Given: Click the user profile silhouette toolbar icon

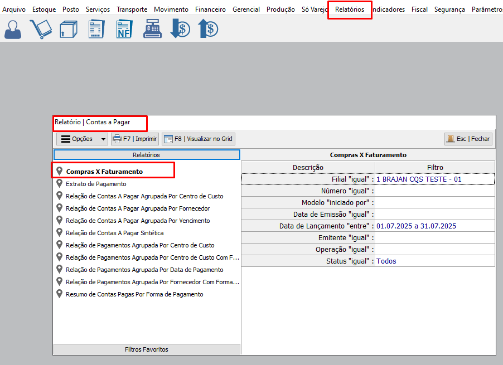Looking at the screenshot, I should [13, 29].
